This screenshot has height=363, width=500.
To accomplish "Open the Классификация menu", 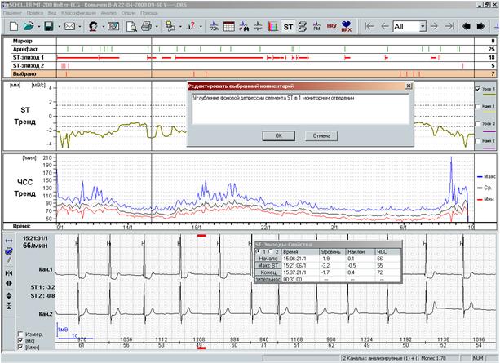I will point(78,13).
